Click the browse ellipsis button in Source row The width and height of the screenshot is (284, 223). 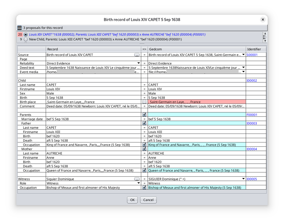137,55
